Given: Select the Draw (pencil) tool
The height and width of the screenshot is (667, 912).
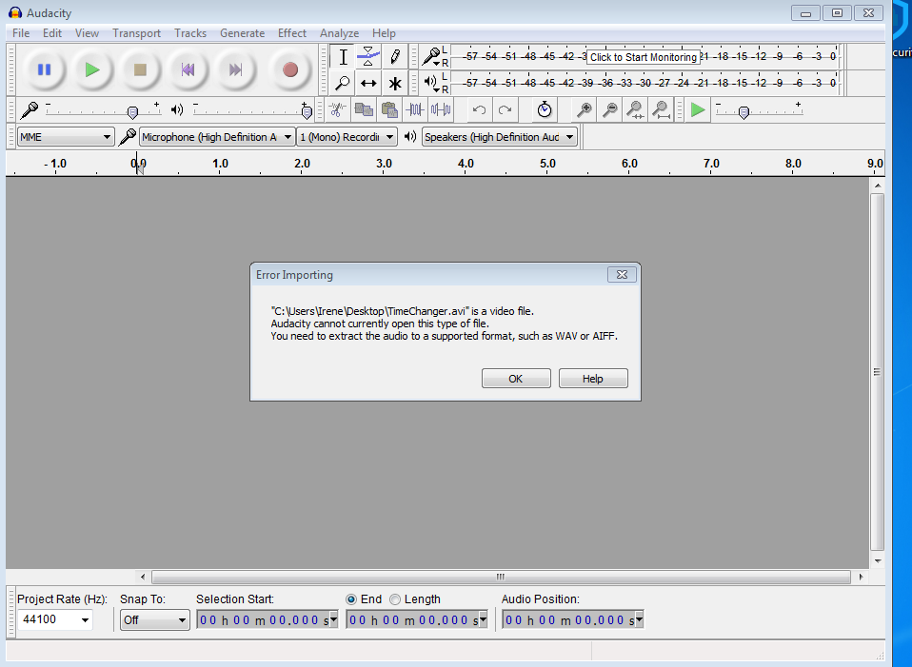Looking at the screenshot, I should pos(394,57).
